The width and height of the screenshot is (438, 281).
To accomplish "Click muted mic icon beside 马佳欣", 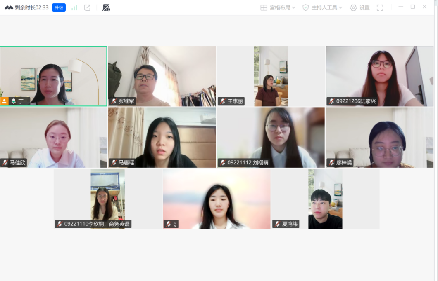I will pos(5,163).
